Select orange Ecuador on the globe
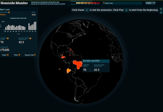 click(x=69, y=71)
